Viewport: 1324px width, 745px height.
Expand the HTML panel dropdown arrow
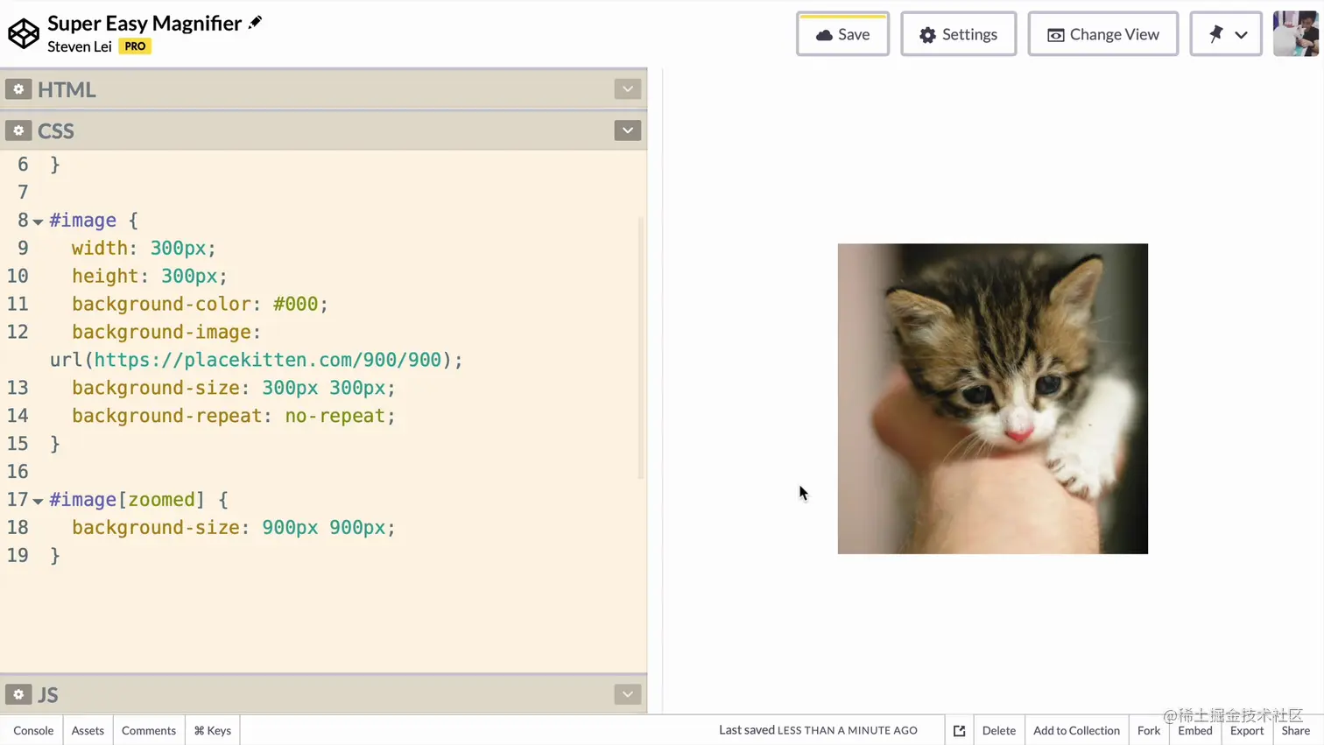628,89
